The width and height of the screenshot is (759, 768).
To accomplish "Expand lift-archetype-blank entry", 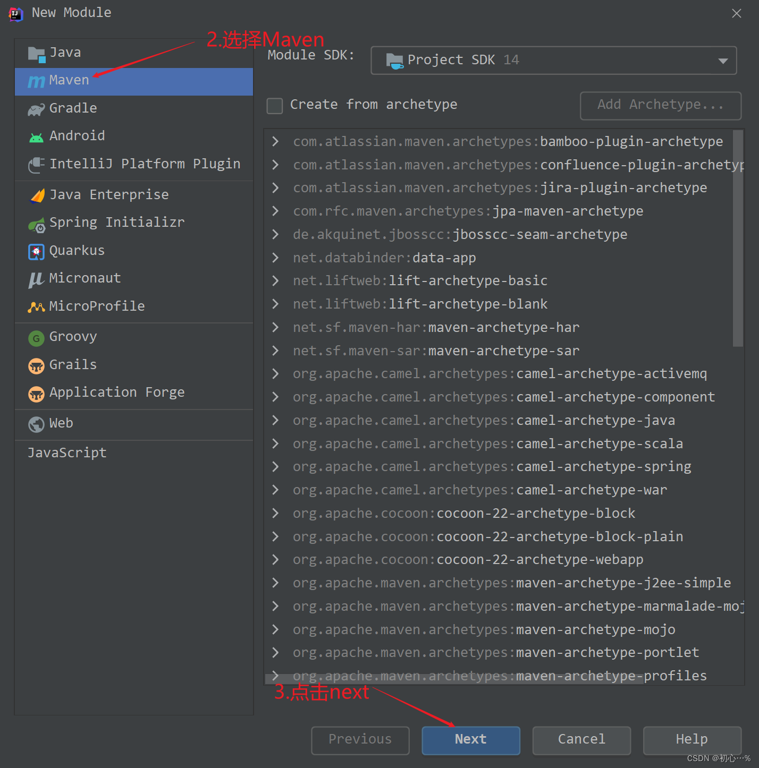I will point(275,304).
